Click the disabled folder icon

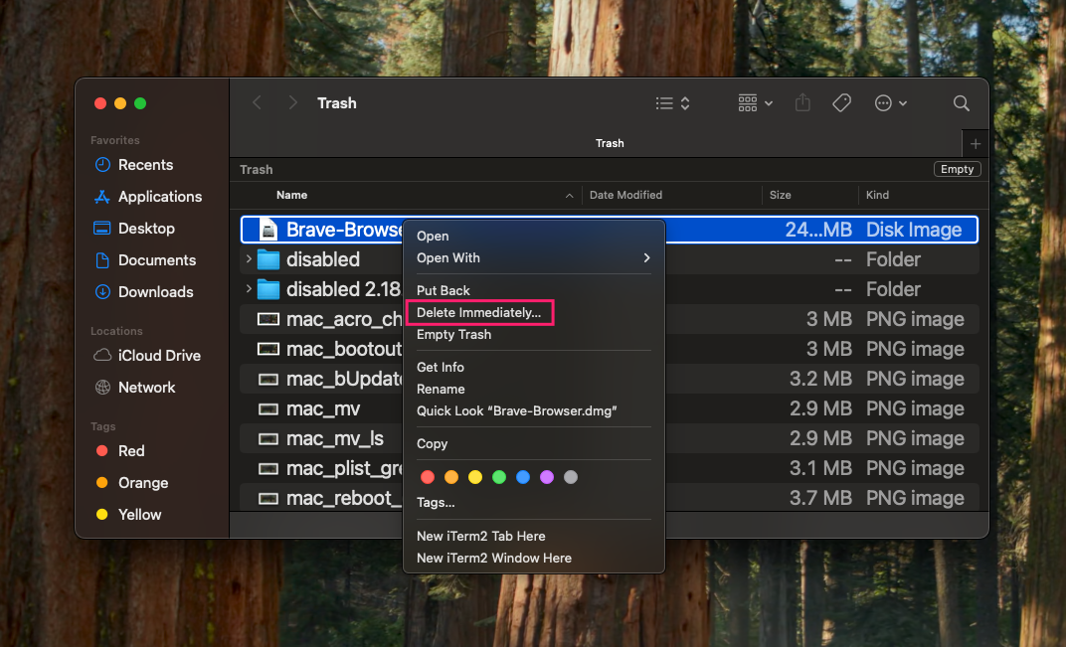pyautogui.click(x=268, y=259)
